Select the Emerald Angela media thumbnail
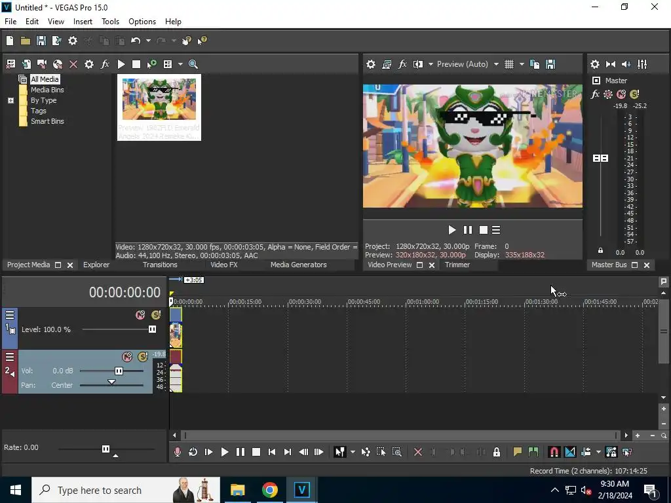This screenshot has height=503, width=671. point(159,107)
